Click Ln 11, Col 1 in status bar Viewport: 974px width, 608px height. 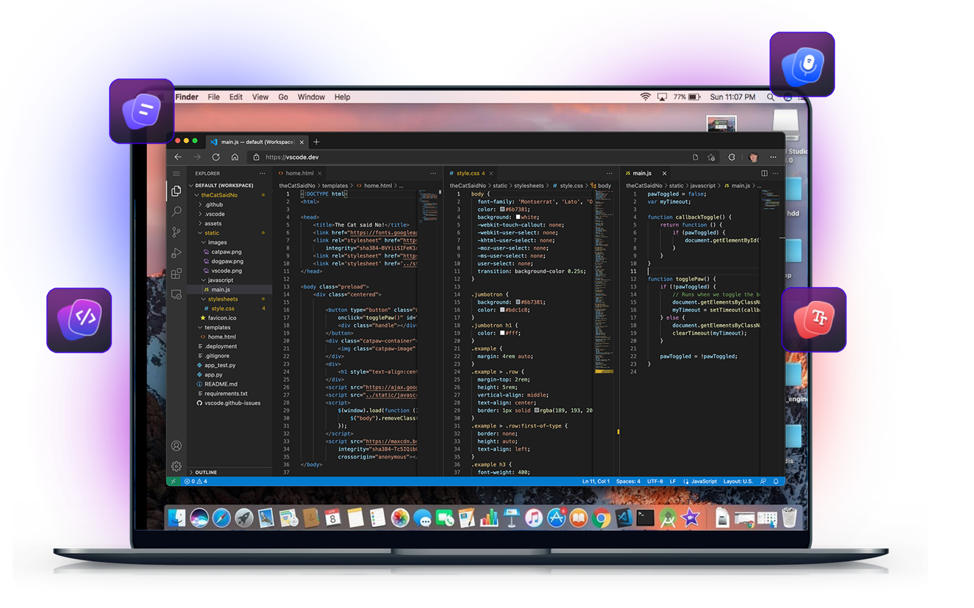595,481
